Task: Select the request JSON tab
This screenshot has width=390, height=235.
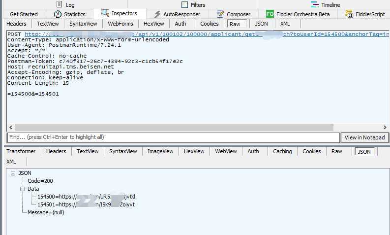Action: click(x=261, y=24)
